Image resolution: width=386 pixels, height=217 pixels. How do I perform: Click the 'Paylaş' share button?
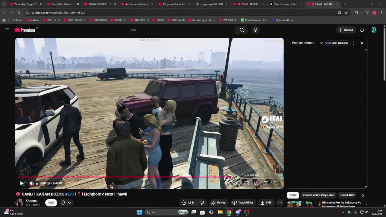[x=218, y=203]
